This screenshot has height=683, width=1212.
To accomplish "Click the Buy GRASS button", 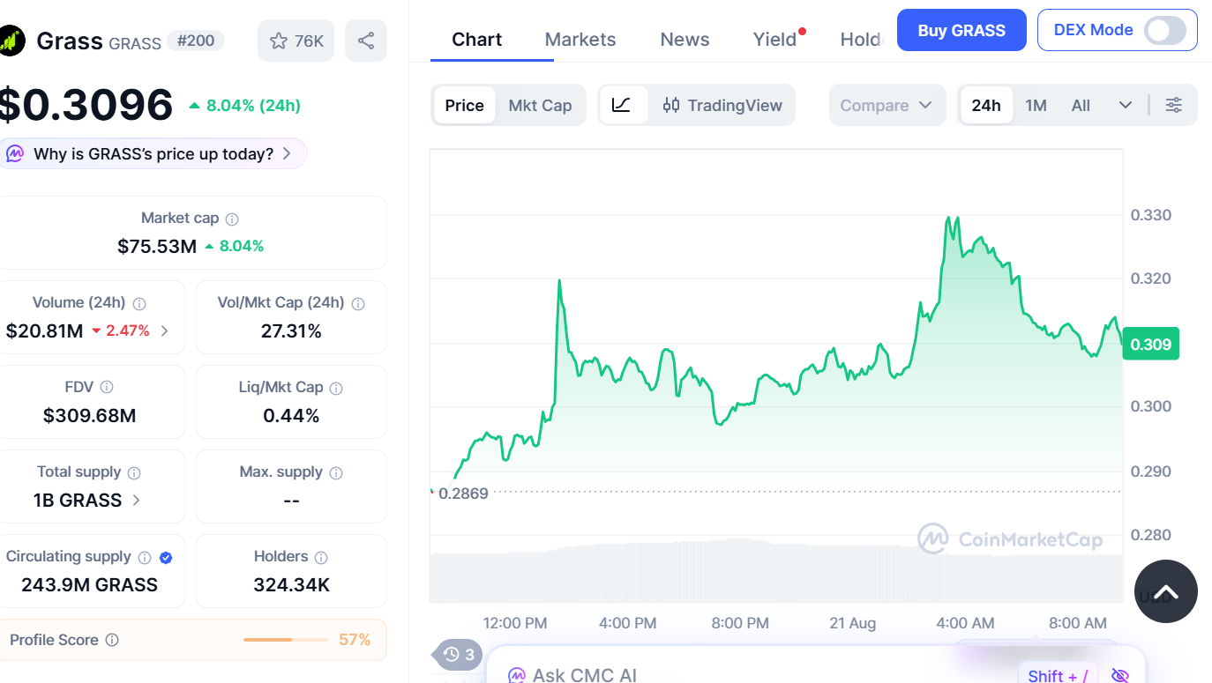I will coord(961,30).
